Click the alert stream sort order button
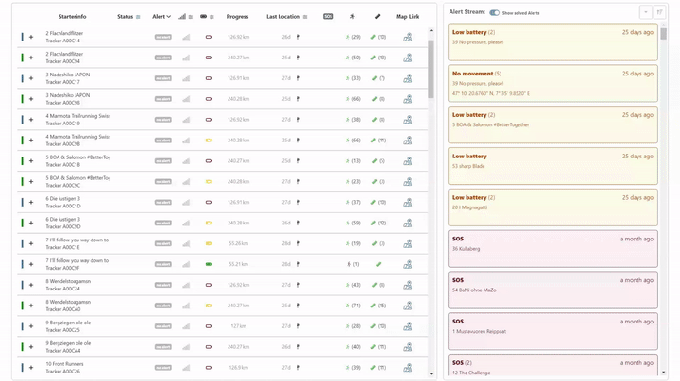 point(660,12)
